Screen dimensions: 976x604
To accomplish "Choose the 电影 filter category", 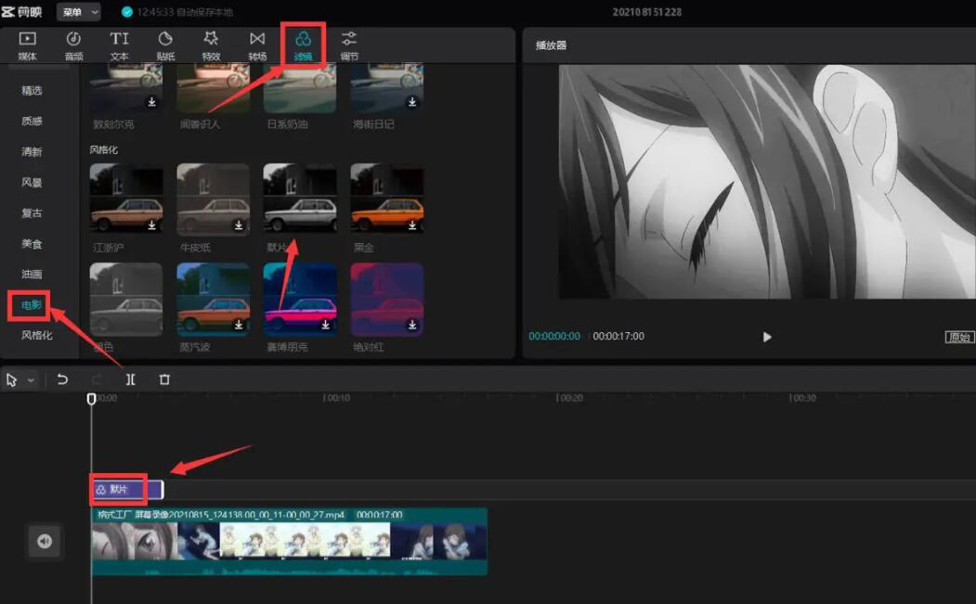I will click(x=32, y=305).
